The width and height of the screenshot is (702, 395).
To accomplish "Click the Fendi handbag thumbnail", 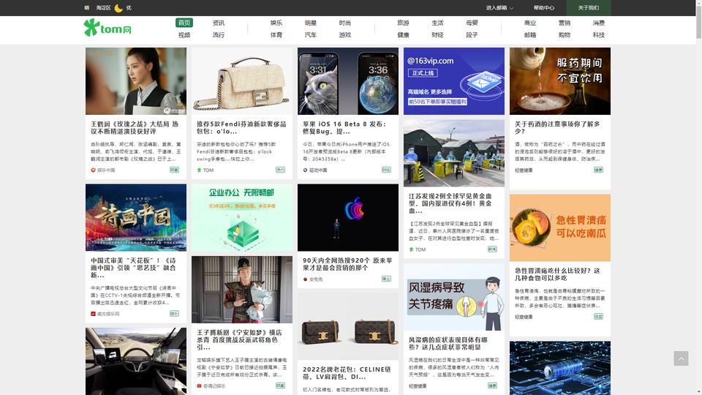I will pyautogui.click(x=242, y=81).
